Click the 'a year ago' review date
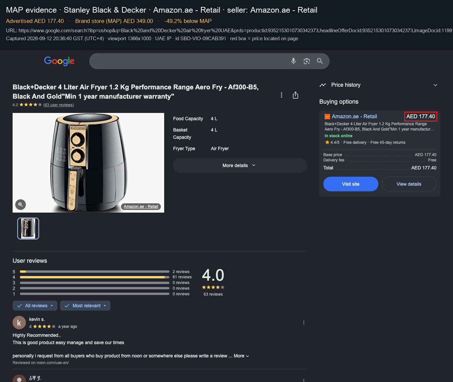Image resolution: width=453 pixels, height=382 pixels. (68, 327)
